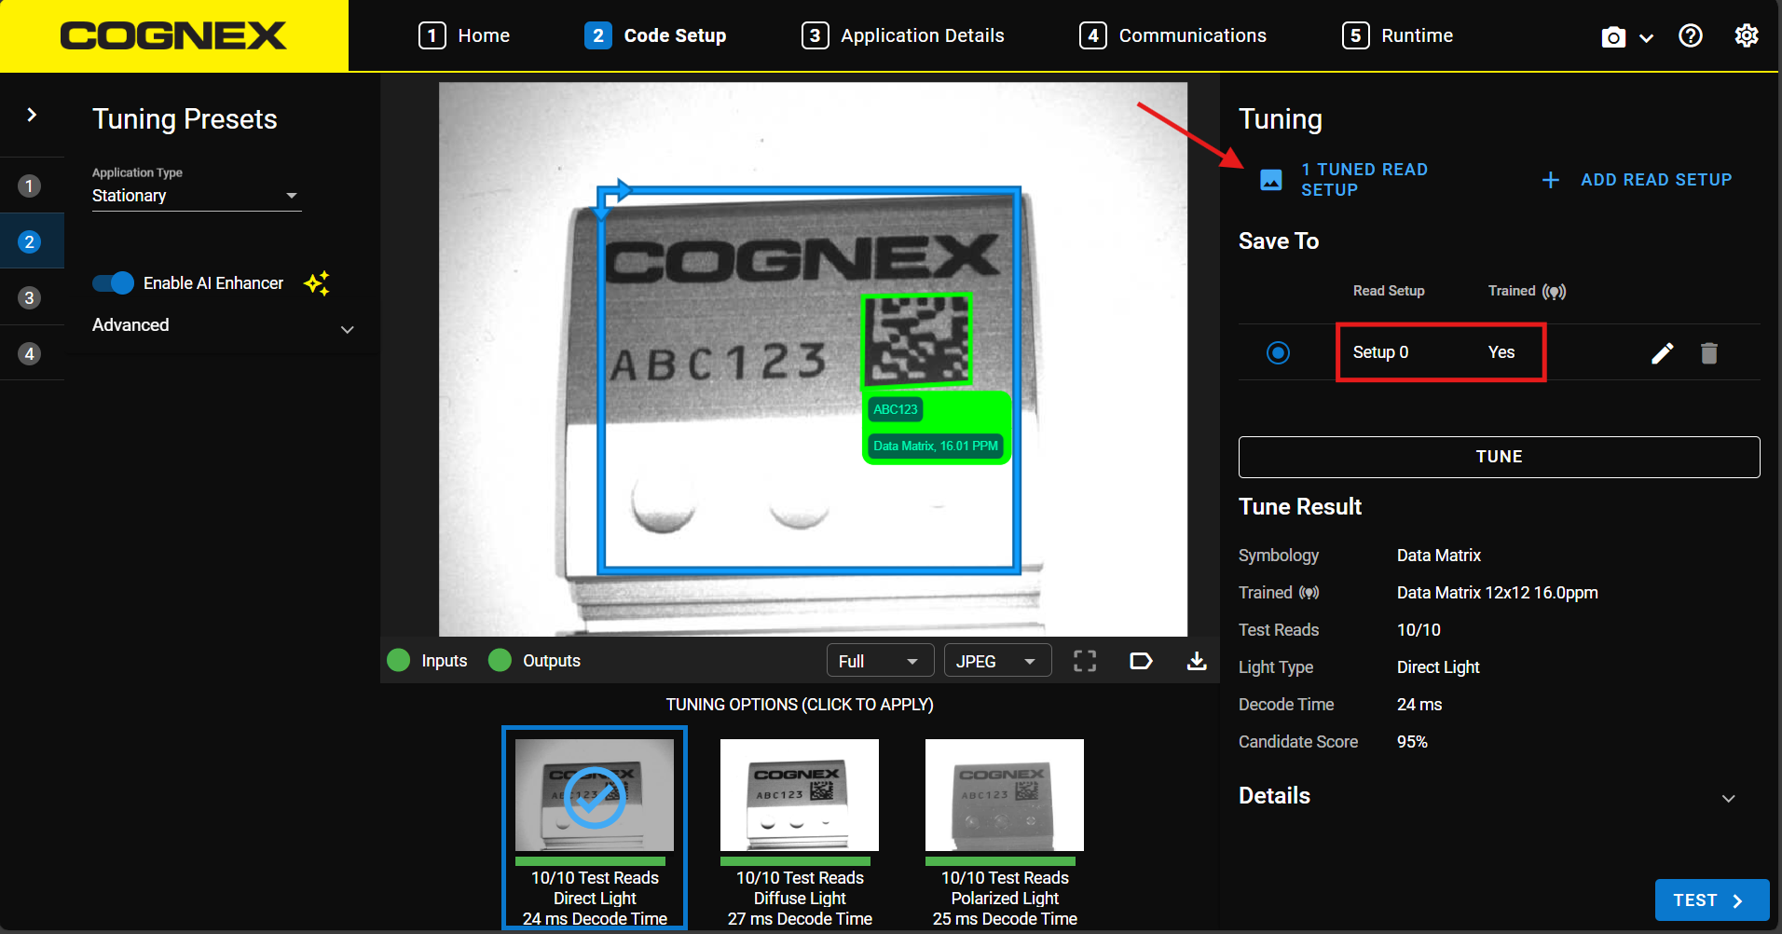Click the TEST button
1782x934 pixels.
click(1711, 900)
